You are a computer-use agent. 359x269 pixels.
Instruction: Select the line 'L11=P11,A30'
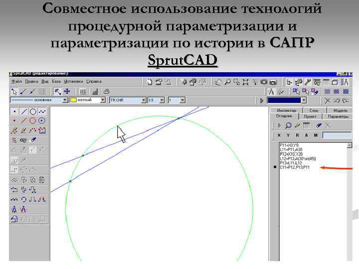(291, 149)
